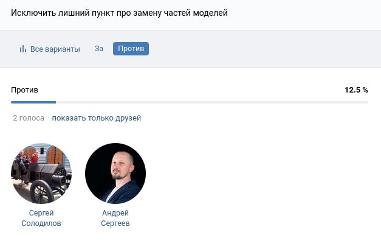The image size is (381, 249).
Task: Click the 2 голоса vote count
Action: click(x=28, y=118)
